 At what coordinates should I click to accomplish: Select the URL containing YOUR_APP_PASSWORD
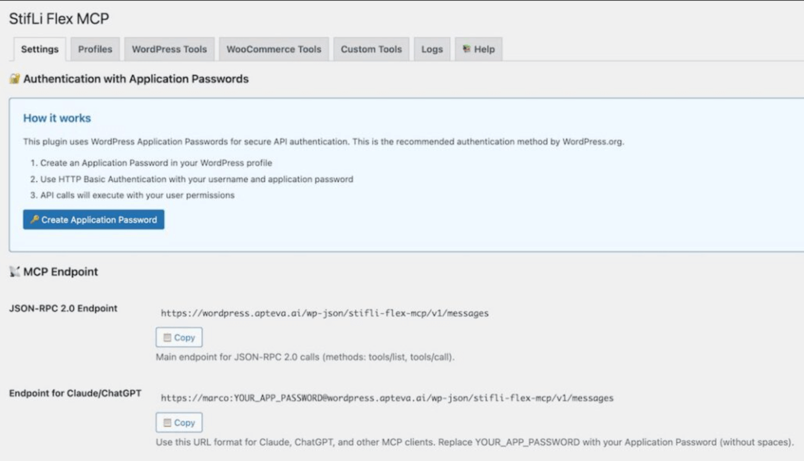(387, 398)
